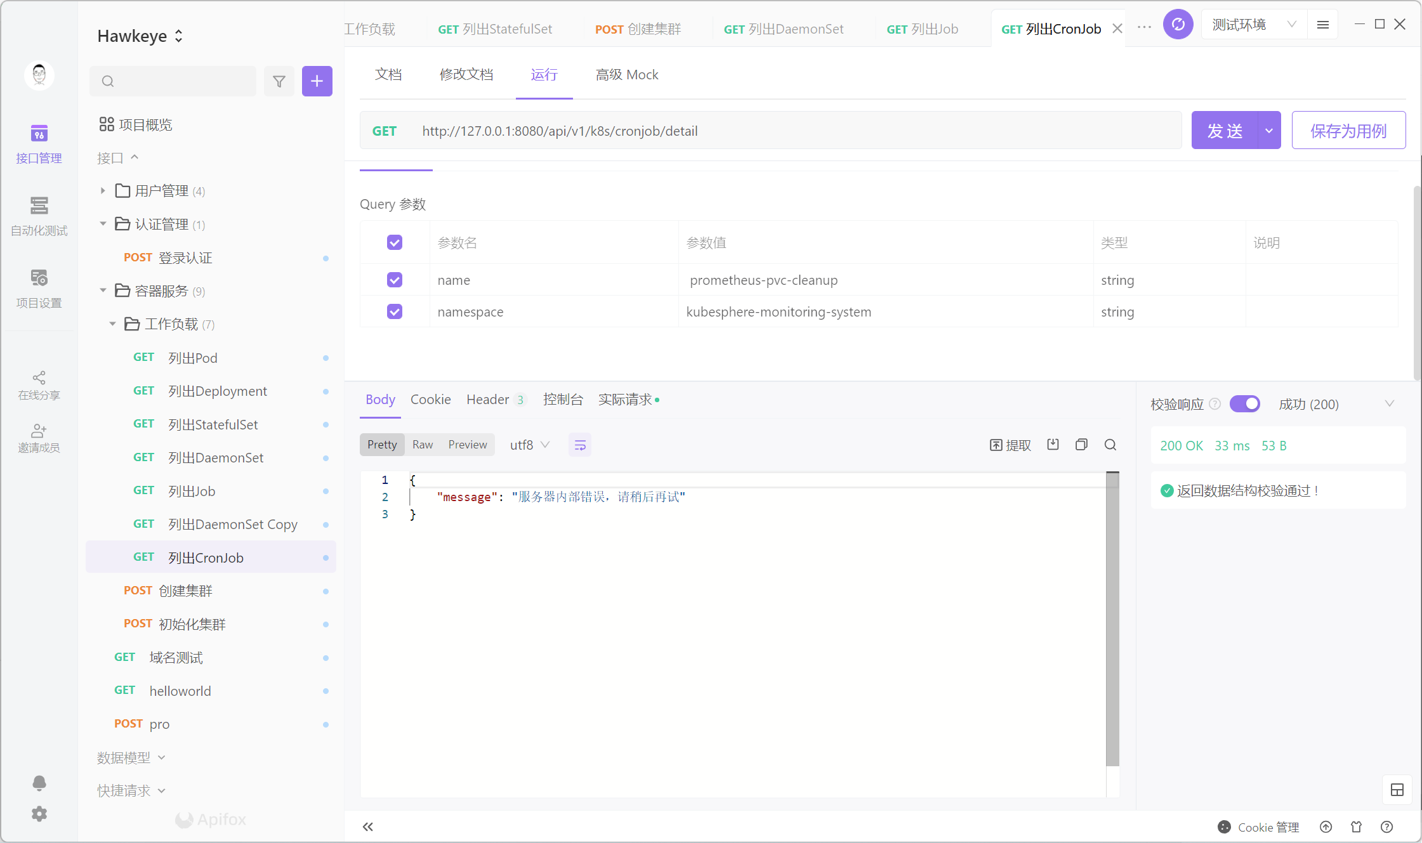Screen dimensions: 1422x843
Task: Click the user avatar icon
Action: point(39,75)
